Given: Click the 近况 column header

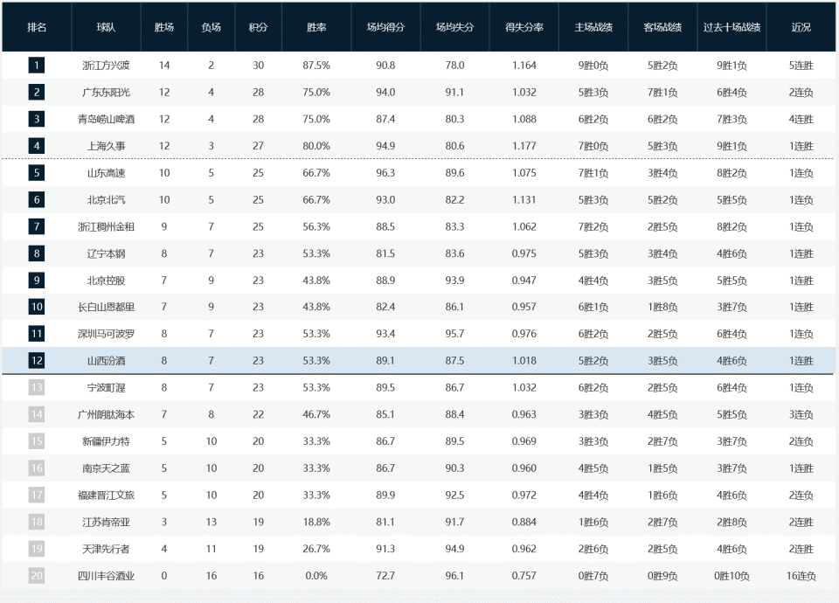Looking at the screenshot, I should click(801, 27).
